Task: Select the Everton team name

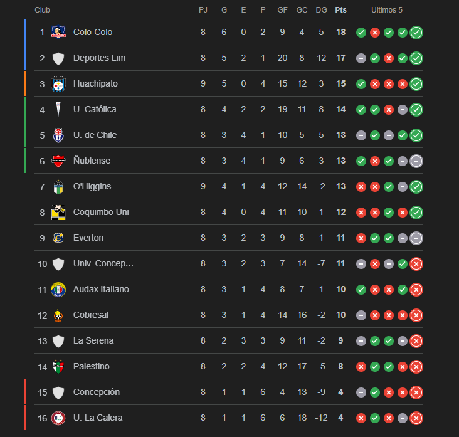Action: click(x=88, y=238)
